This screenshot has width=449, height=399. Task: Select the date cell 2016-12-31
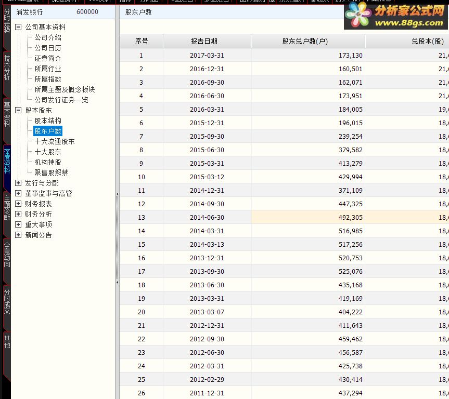[x=207, y=69]
